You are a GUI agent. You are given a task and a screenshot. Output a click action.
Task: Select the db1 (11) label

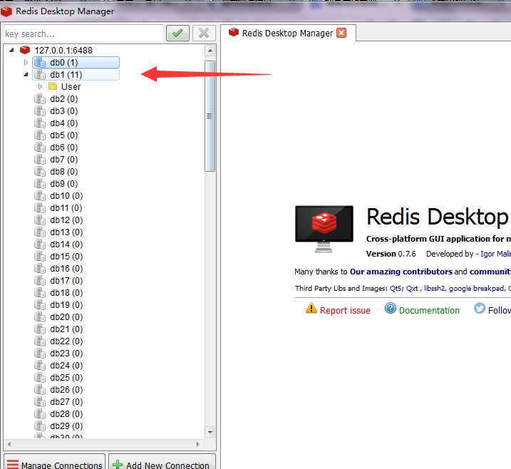[x=66, y=75]
